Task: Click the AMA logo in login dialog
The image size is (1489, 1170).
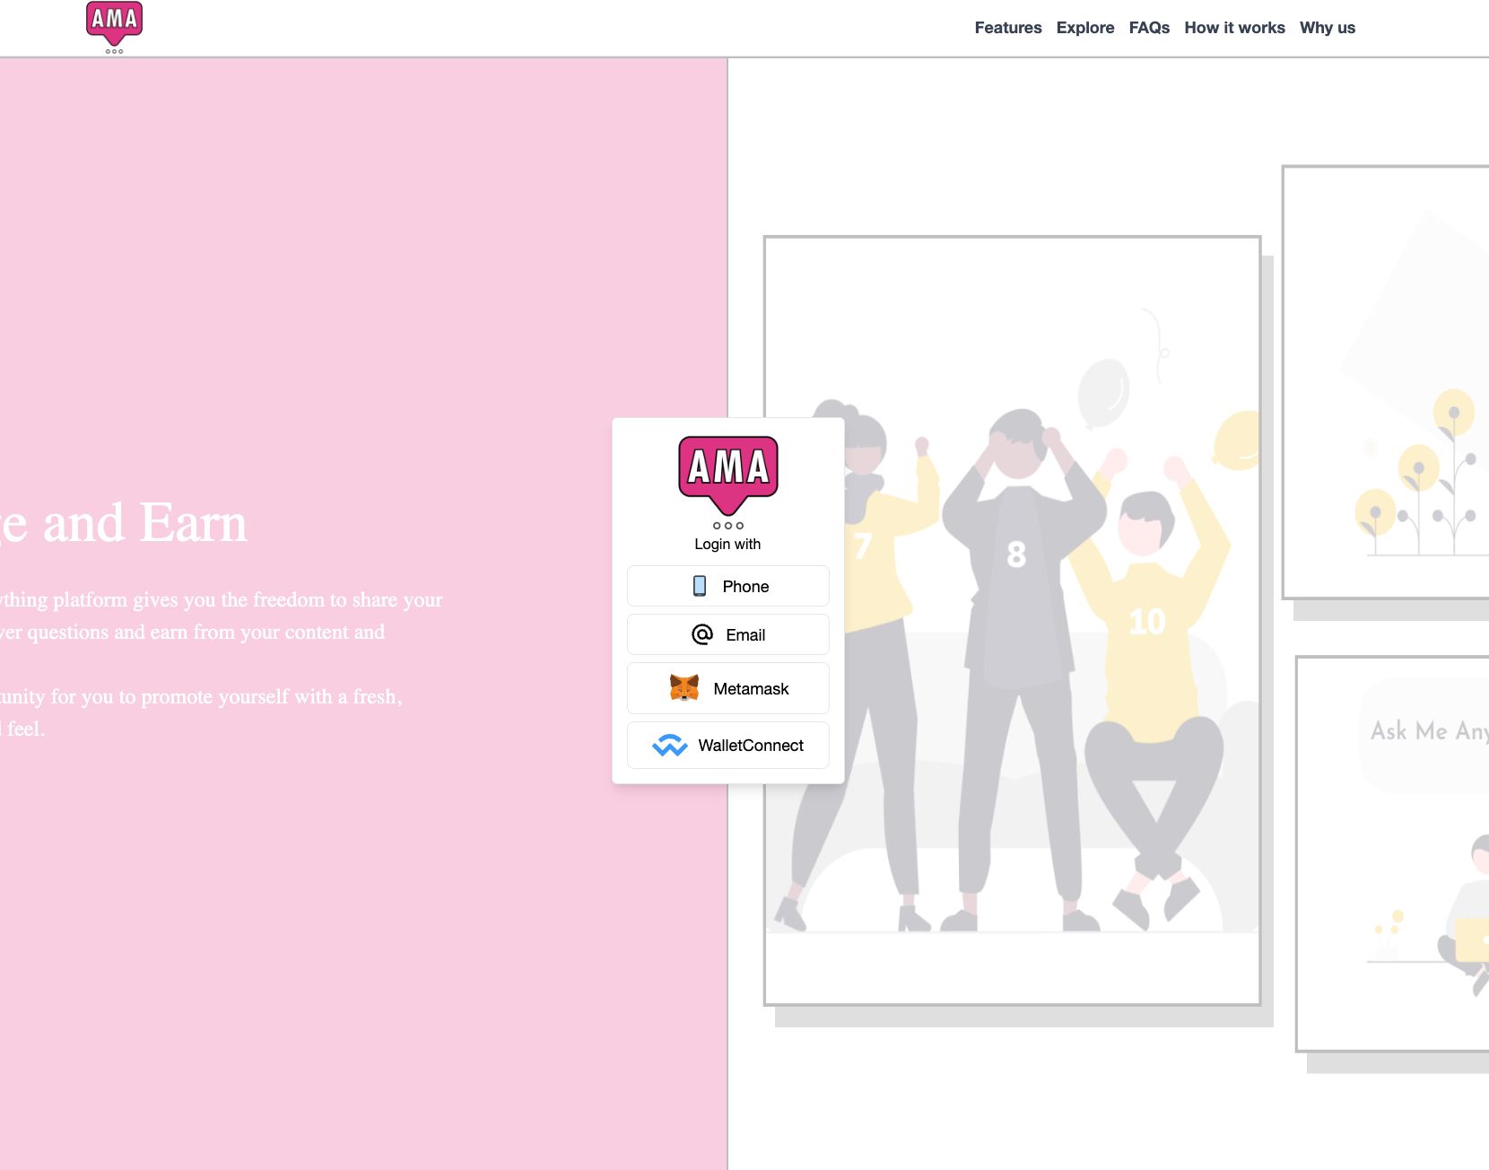Action: pos(727,483)
